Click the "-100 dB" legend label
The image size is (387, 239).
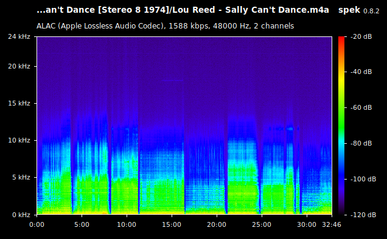[x=363, y=179]
